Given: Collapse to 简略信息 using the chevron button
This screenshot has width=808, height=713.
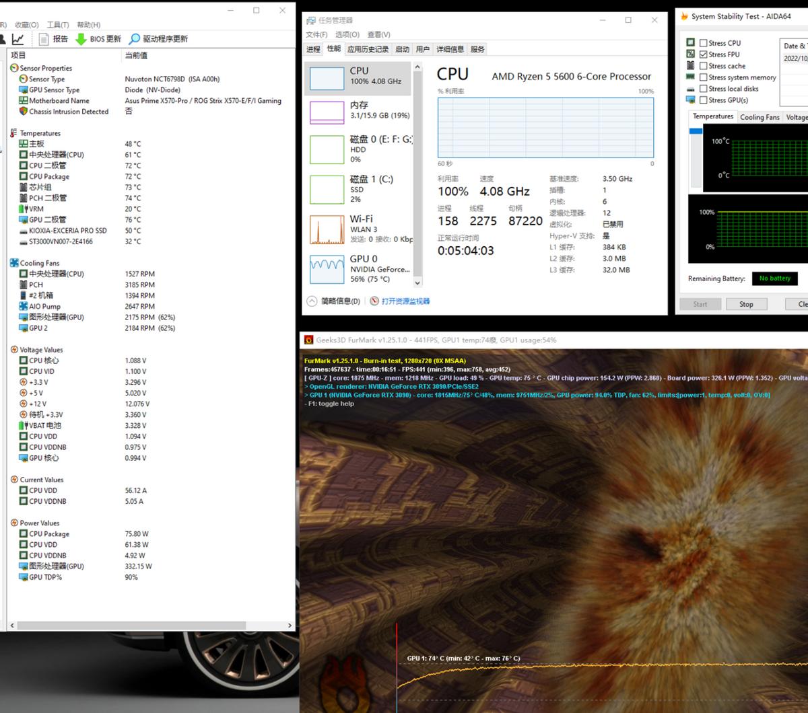Looking at the screenshot, I should click(312, 301).
